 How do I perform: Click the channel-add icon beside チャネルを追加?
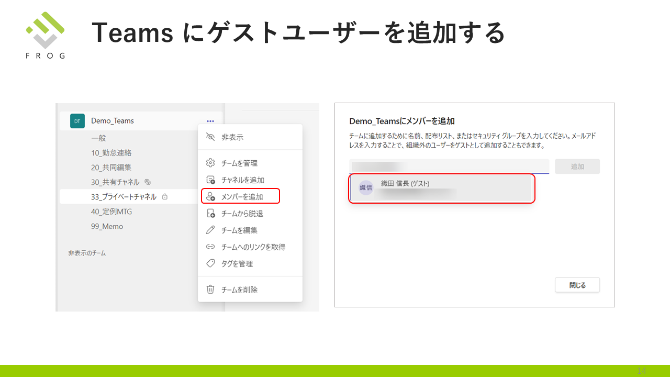click(210, 180)
